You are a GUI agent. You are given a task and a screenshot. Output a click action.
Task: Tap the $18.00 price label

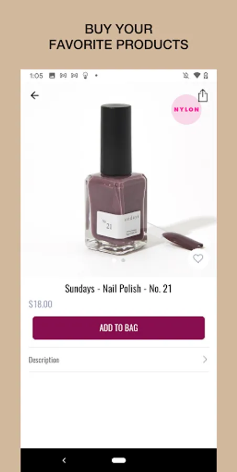point(40,304)
